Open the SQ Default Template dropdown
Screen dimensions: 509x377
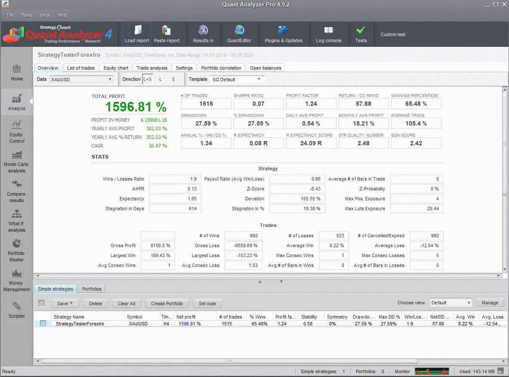tap(236, 80)
